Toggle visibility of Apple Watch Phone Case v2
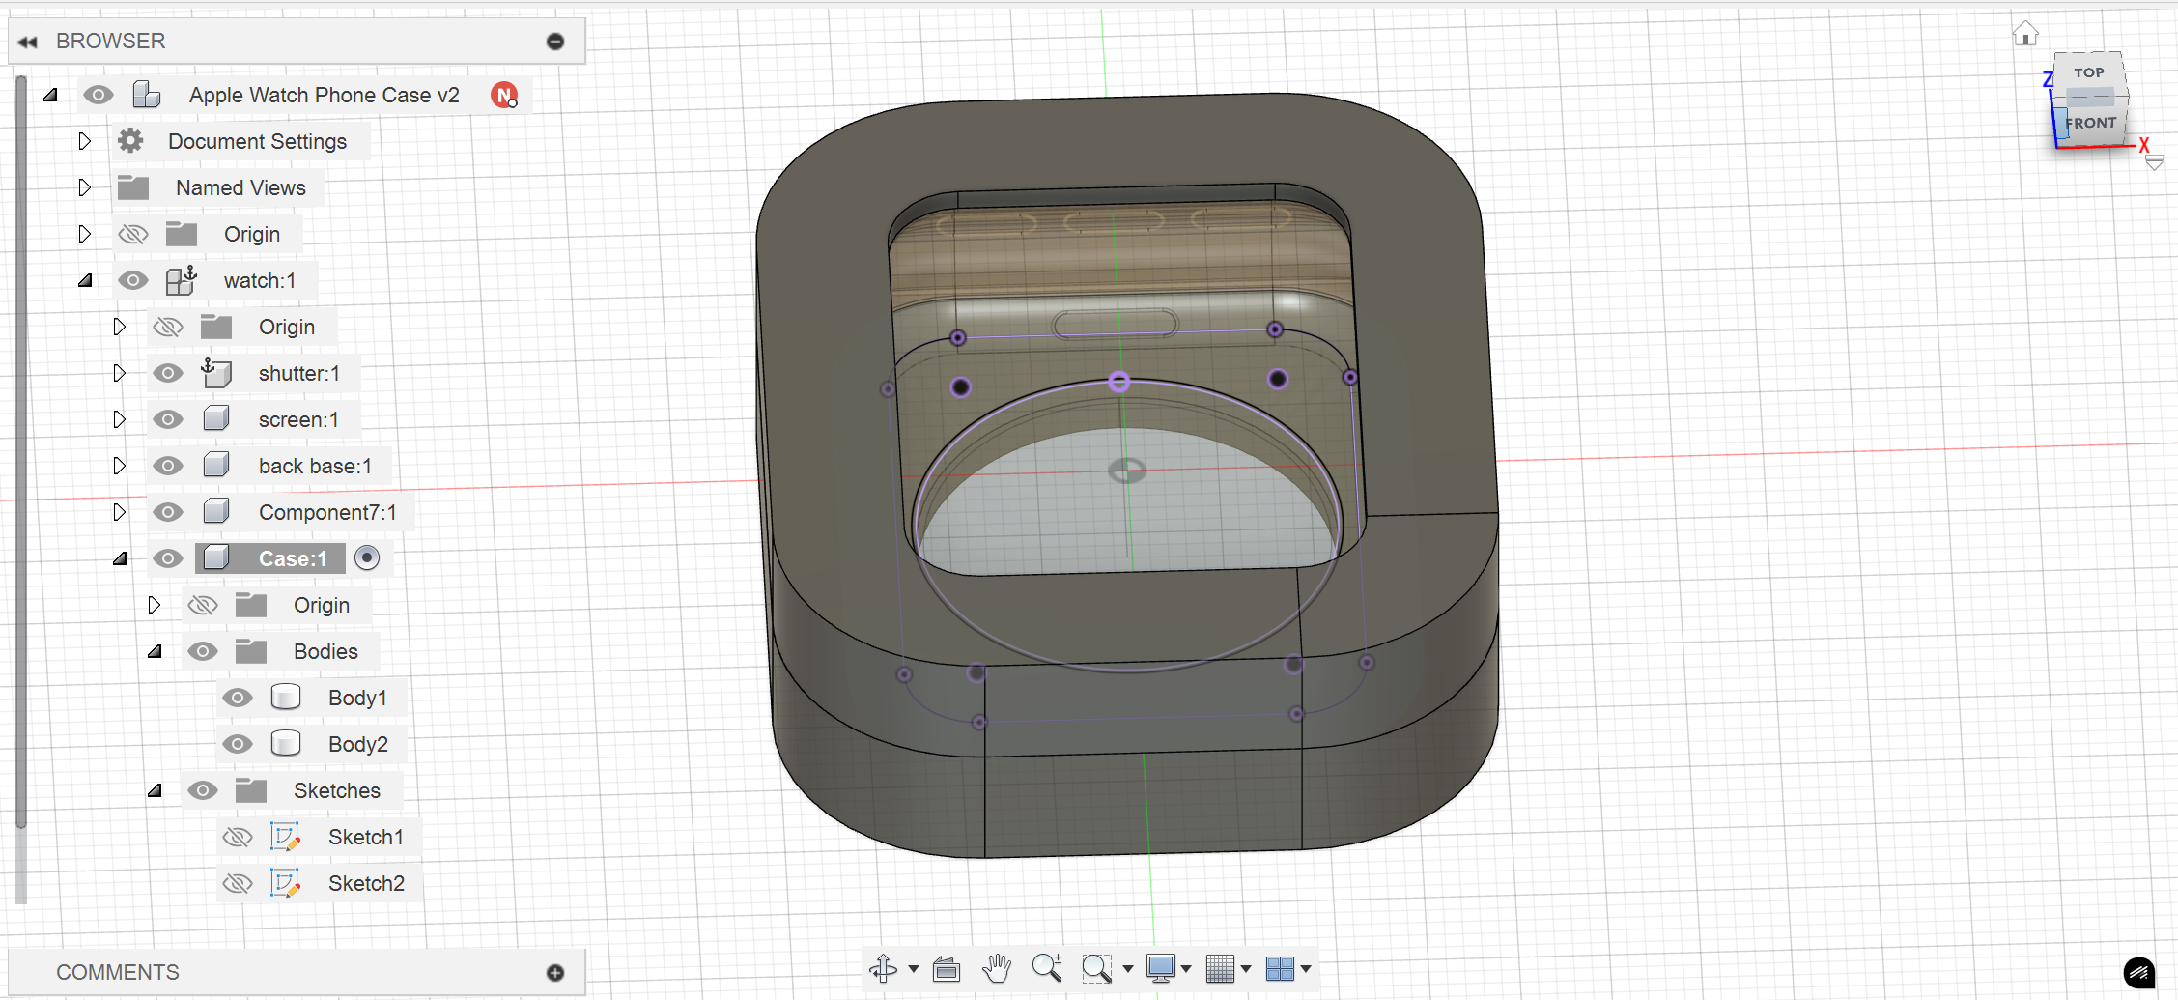Image resolution: width=2178 pixels, height=1000 pixels. [99, 95]
